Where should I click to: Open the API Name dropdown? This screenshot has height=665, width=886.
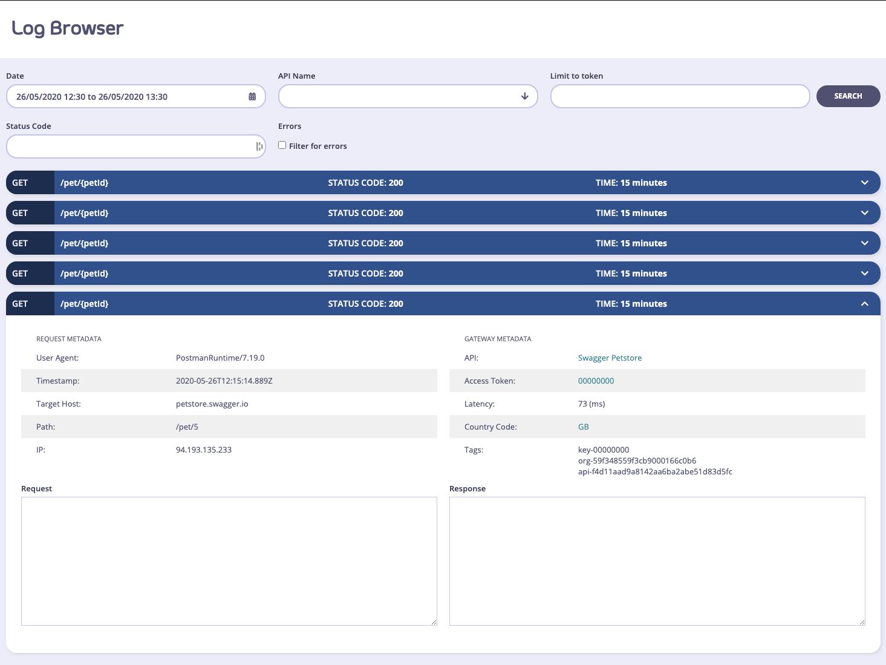click(x=408, y=96)
